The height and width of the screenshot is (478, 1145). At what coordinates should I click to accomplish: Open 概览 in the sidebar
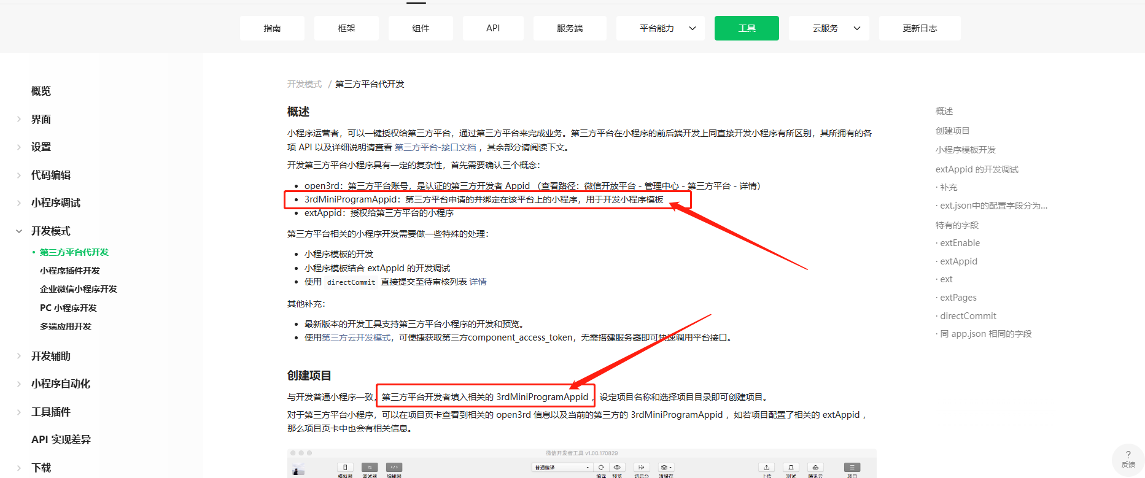point(41,91)
